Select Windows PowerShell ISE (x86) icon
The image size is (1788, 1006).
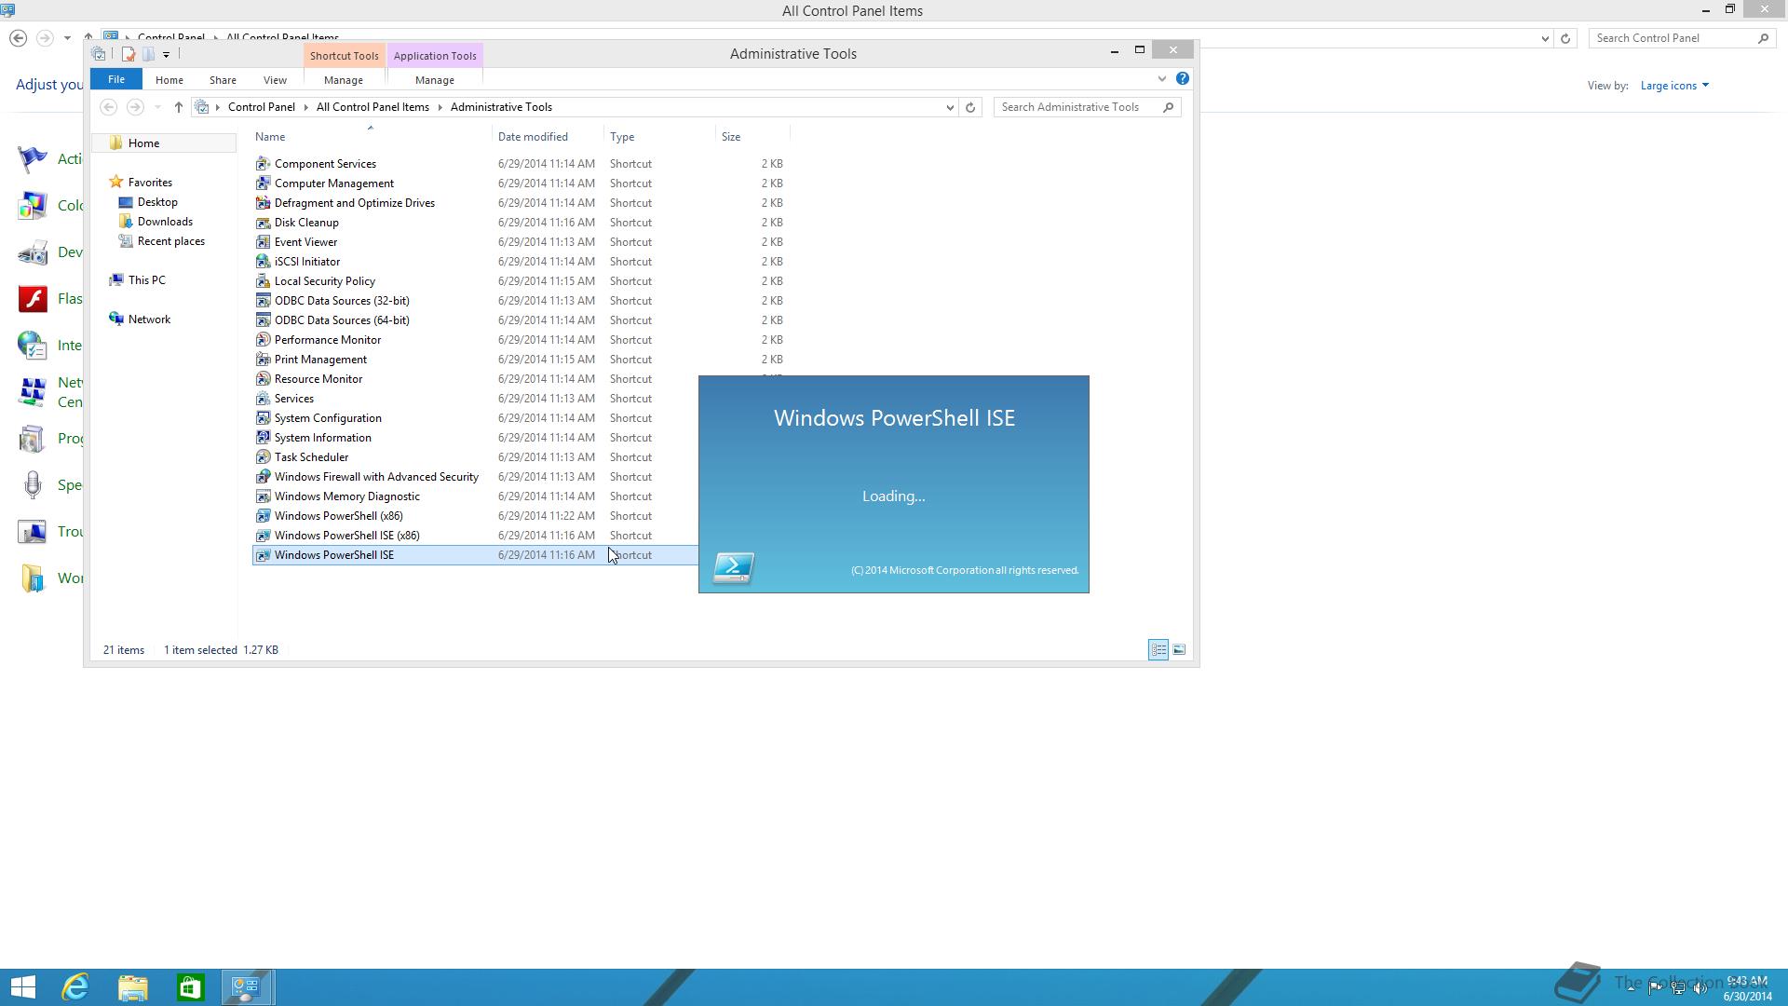click(x=263, y=536)
